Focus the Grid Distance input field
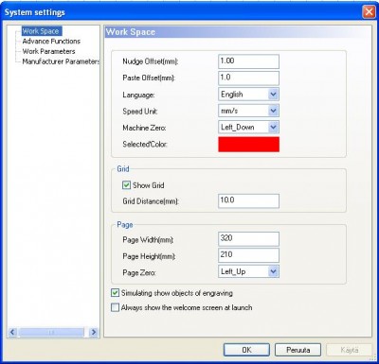 (x=248, y=200)
